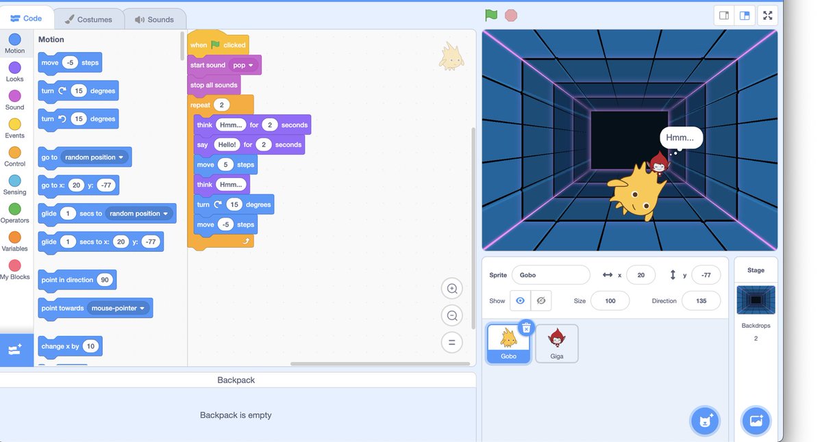Select the My Blocks category
The height and width of the screenshot is (442, 822).
point(14,270)
